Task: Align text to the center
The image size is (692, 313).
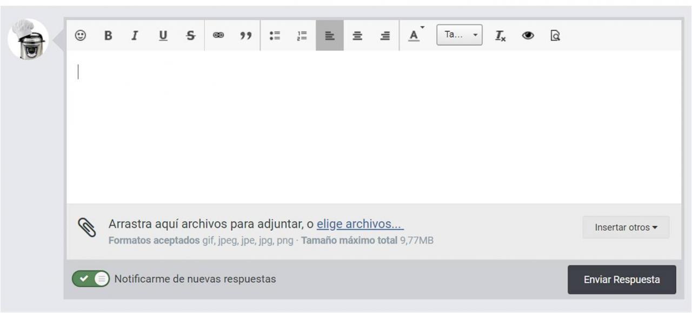Action: point(357,36)
